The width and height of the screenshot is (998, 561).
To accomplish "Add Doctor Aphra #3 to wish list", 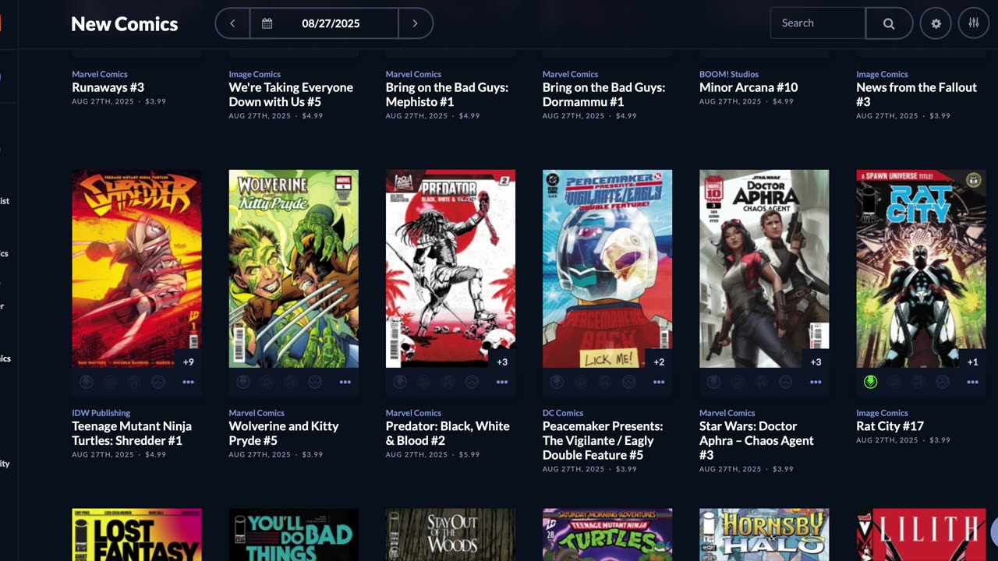I will [785, 382].
